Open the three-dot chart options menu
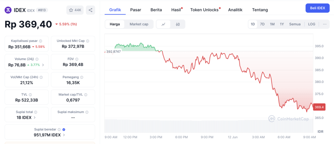 [325, 24]
